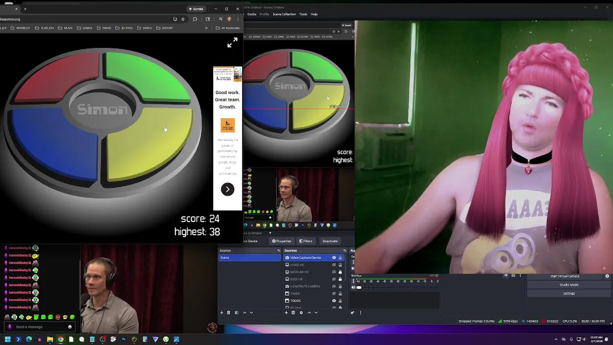613x345 pixels.
Task: Click the ad's next arrow button
Action: 227,189
